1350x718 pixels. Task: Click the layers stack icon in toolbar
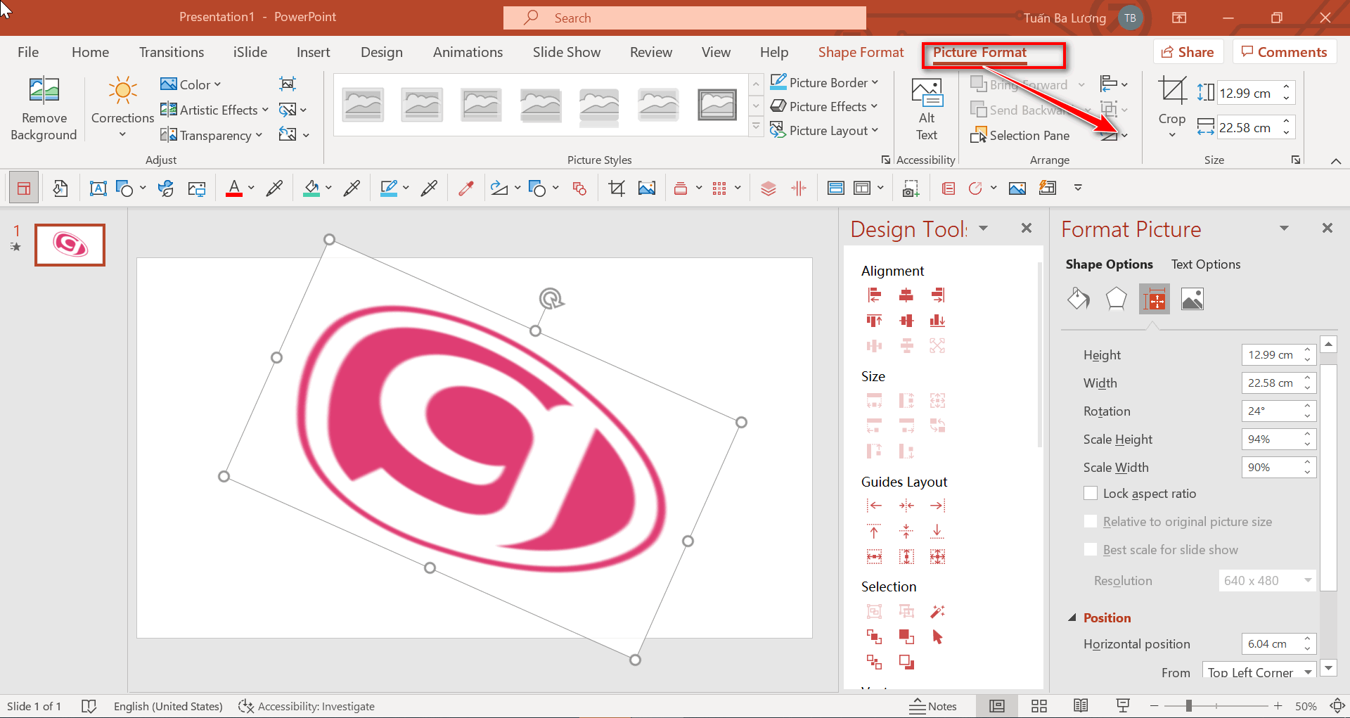768,188
